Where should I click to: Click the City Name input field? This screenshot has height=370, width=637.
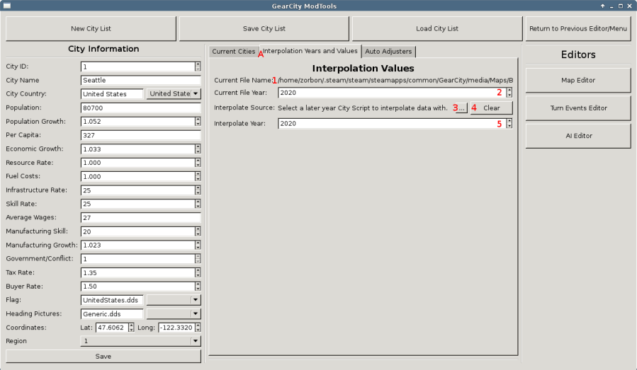pyautogui.click(x=141, y=81)
